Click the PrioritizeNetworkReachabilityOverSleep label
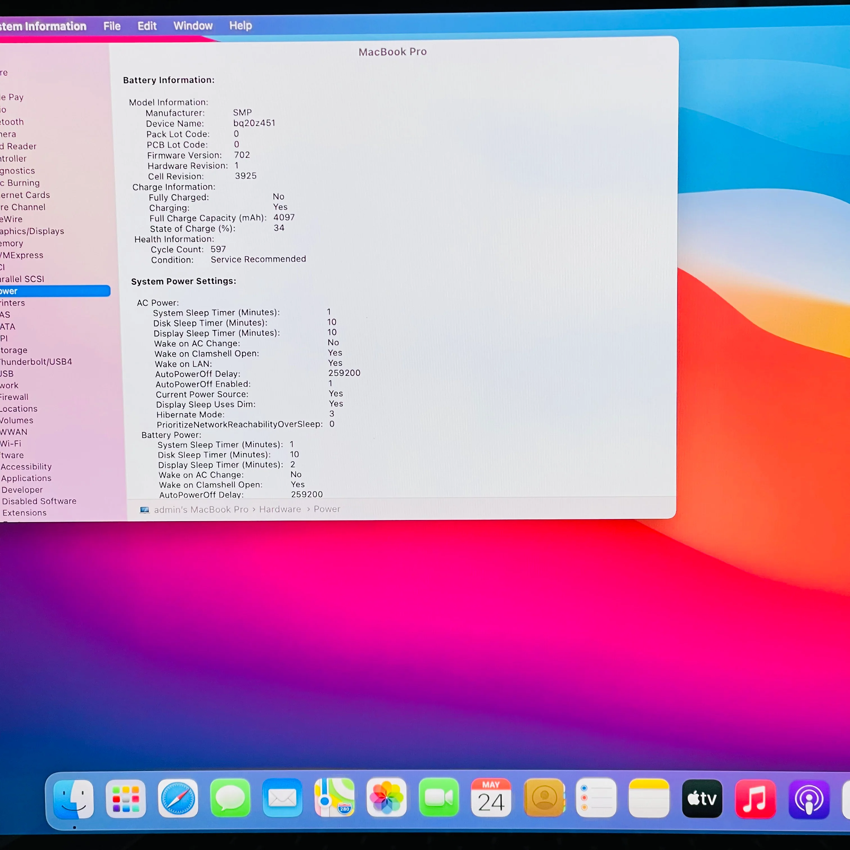 click(240, 424)
